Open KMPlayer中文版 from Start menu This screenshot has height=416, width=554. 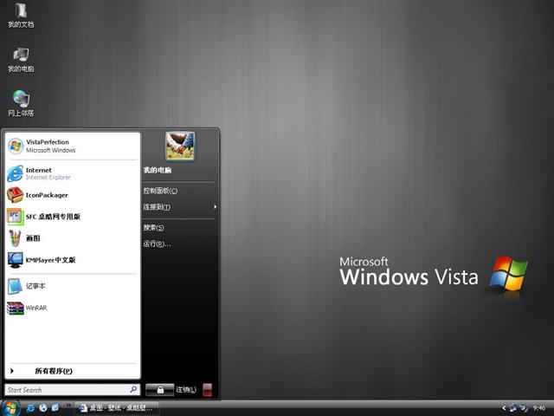click(x=73, y=260)
